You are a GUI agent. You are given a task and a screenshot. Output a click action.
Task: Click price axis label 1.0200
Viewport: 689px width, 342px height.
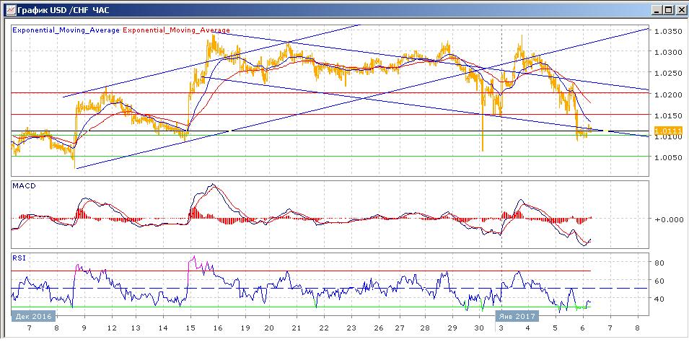click(x=667, y=95)
